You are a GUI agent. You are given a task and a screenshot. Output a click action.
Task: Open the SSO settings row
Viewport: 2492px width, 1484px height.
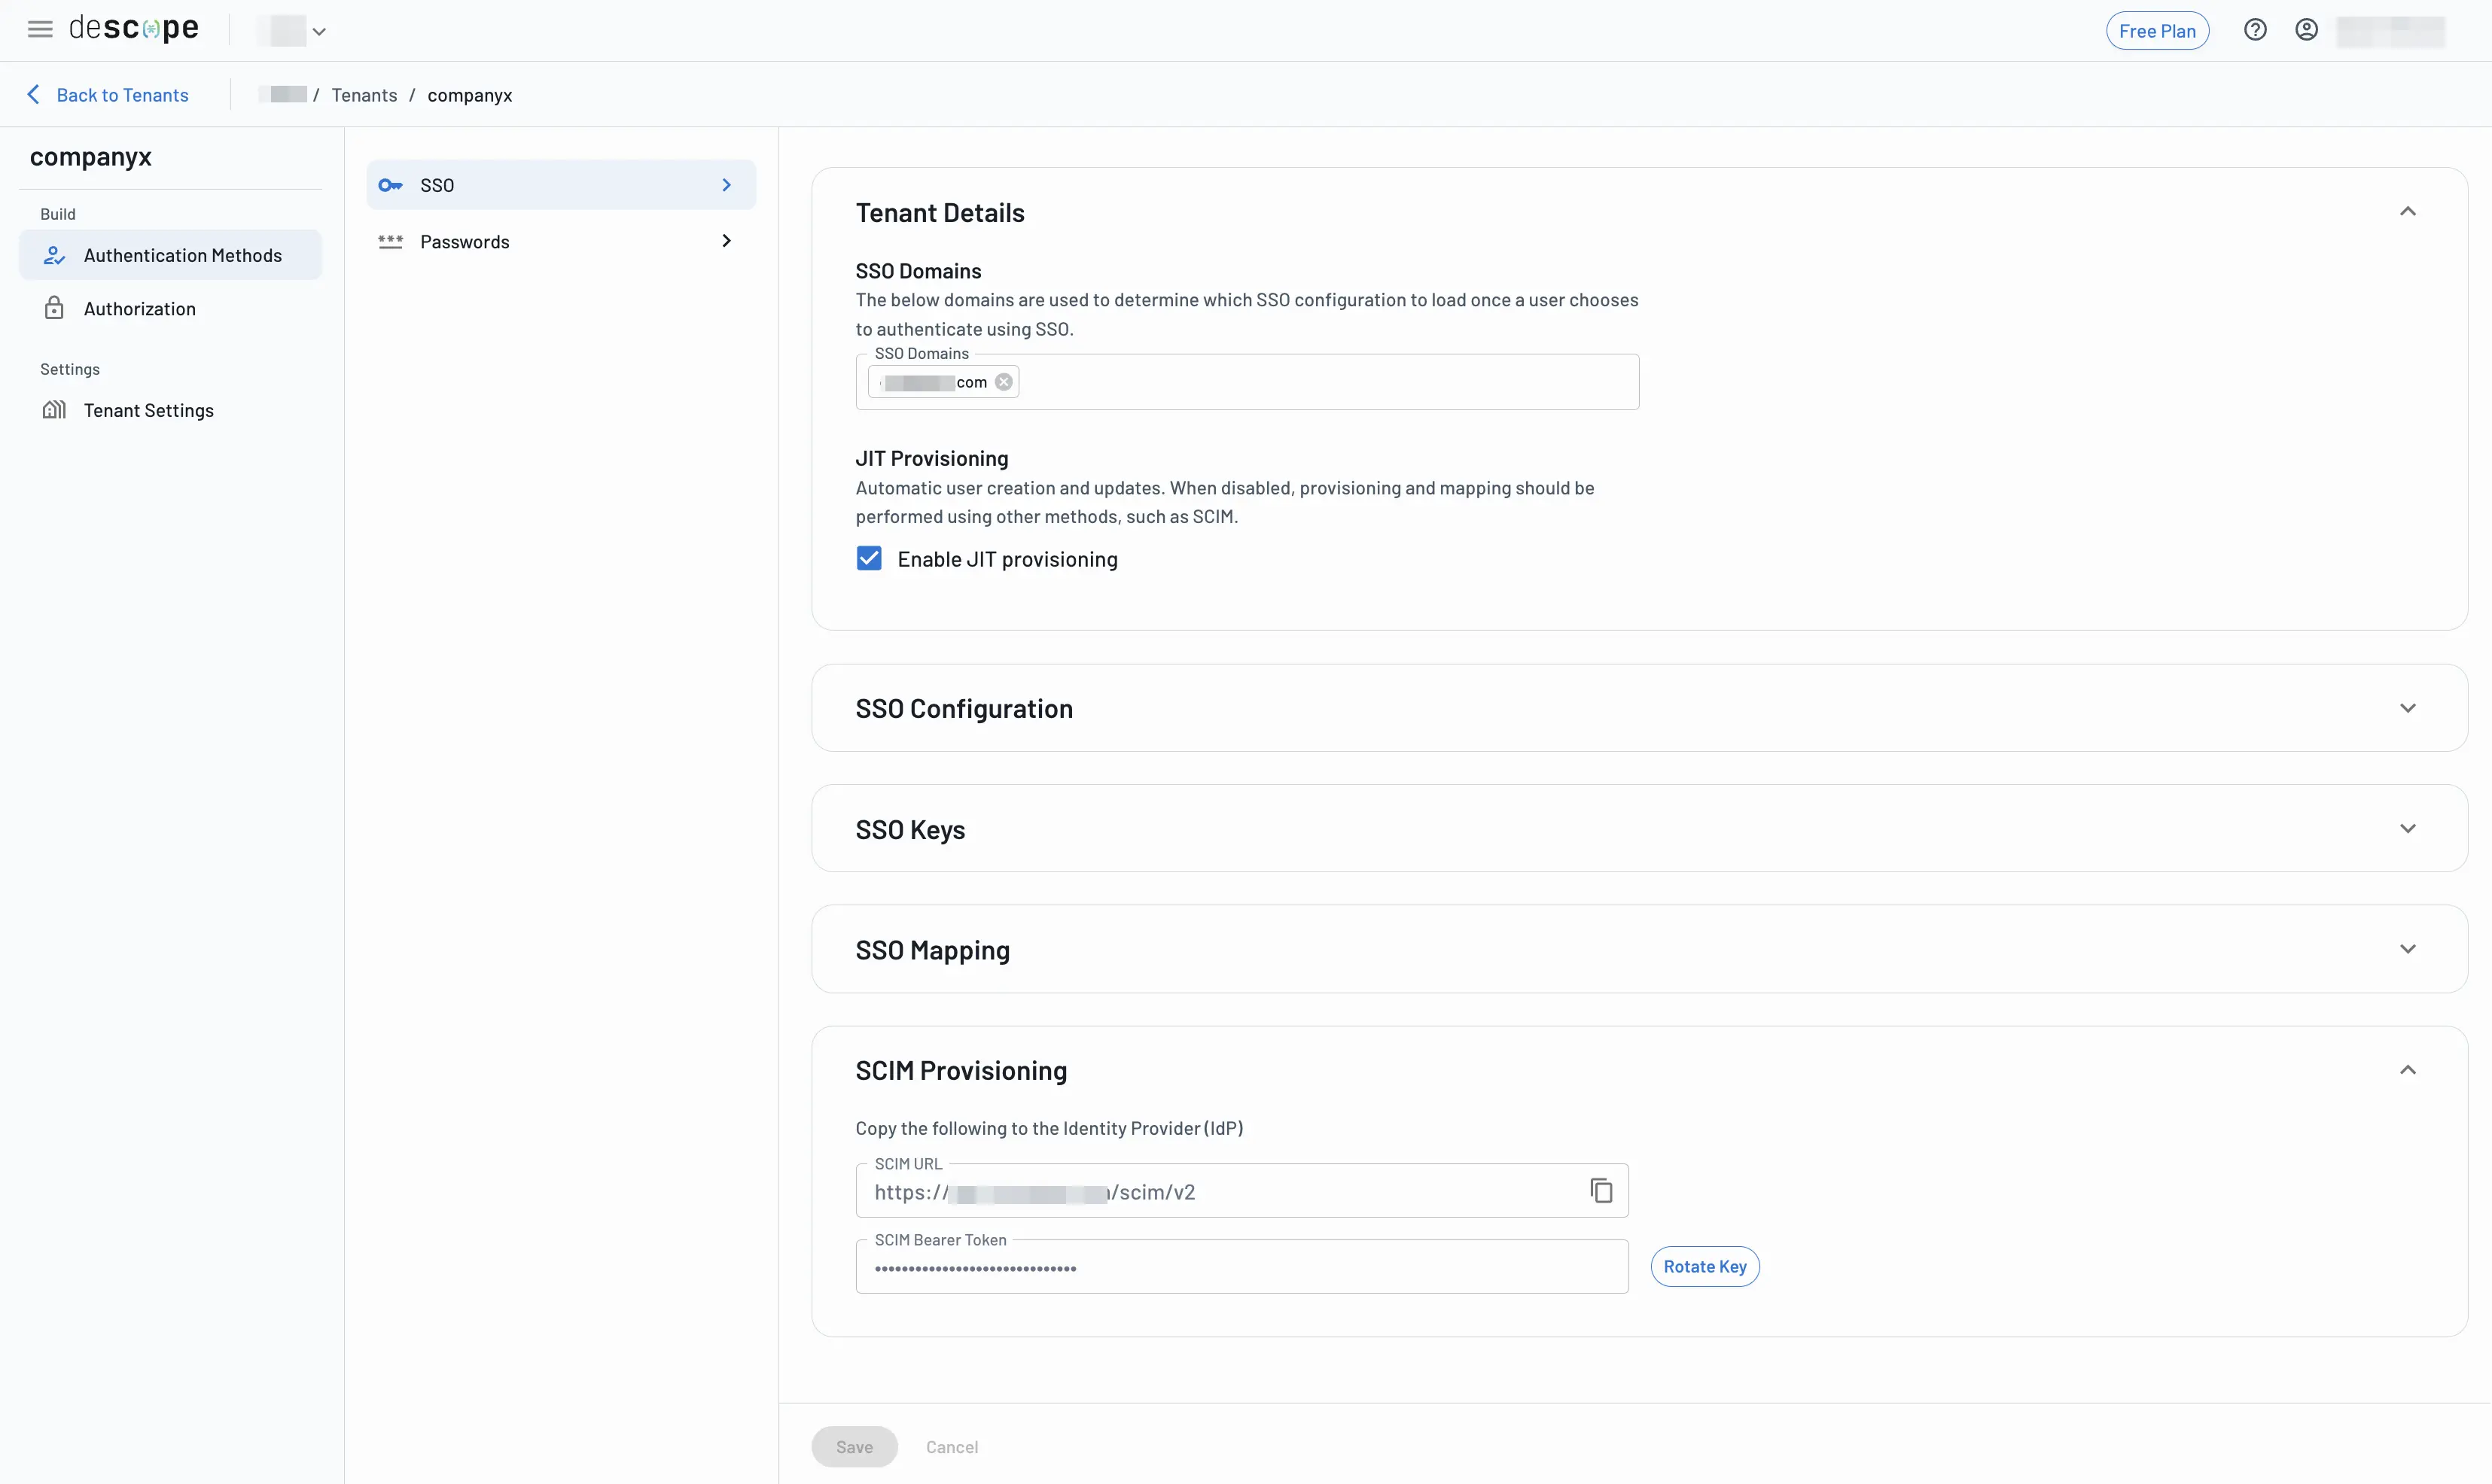point(559,184)
